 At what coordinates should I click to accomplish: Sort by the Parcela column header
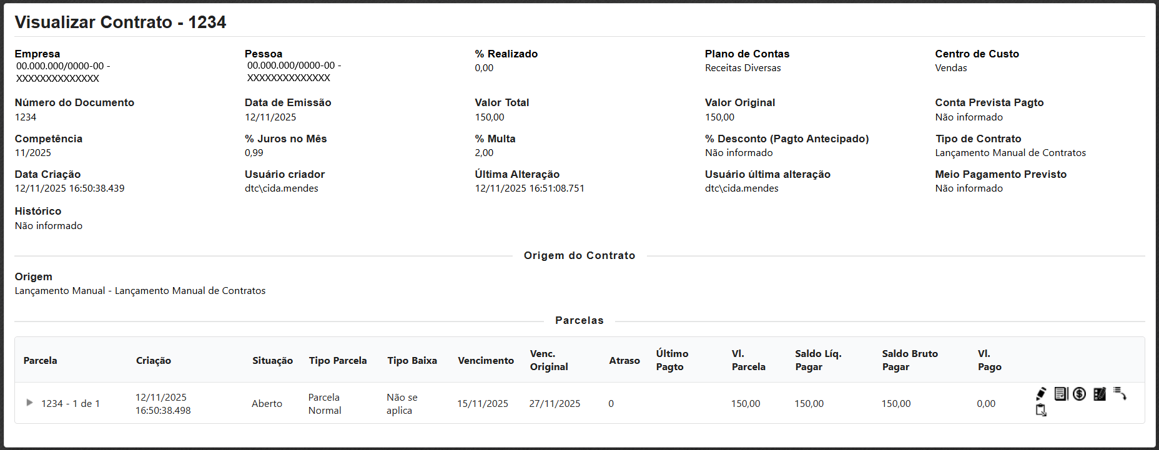point(40,360)
